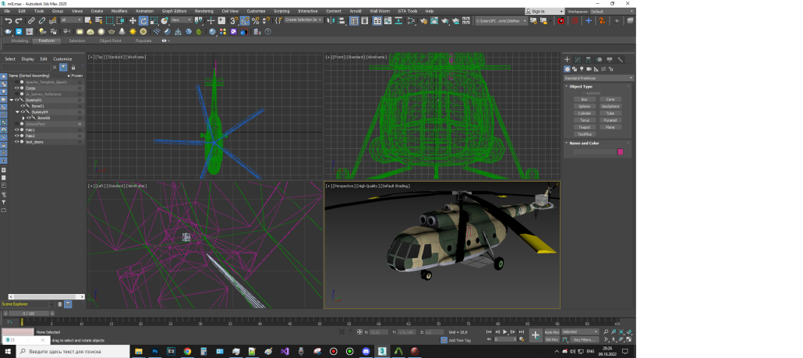Click the pink object color swatch

(x=621, y=152)
